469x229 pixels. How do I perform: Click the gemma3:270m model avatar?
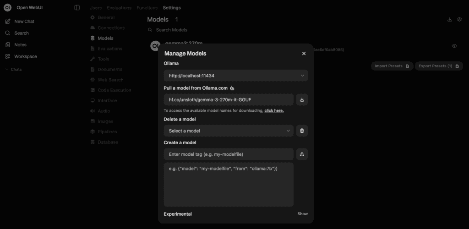(x=155, y=46)
